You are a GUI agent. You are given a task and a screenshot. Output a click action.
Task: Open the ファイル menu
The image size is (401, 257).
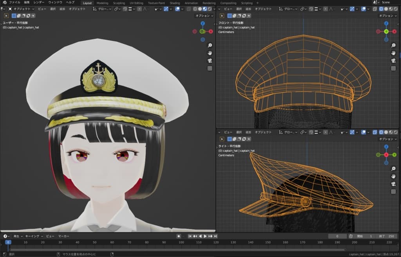point(14,2)
